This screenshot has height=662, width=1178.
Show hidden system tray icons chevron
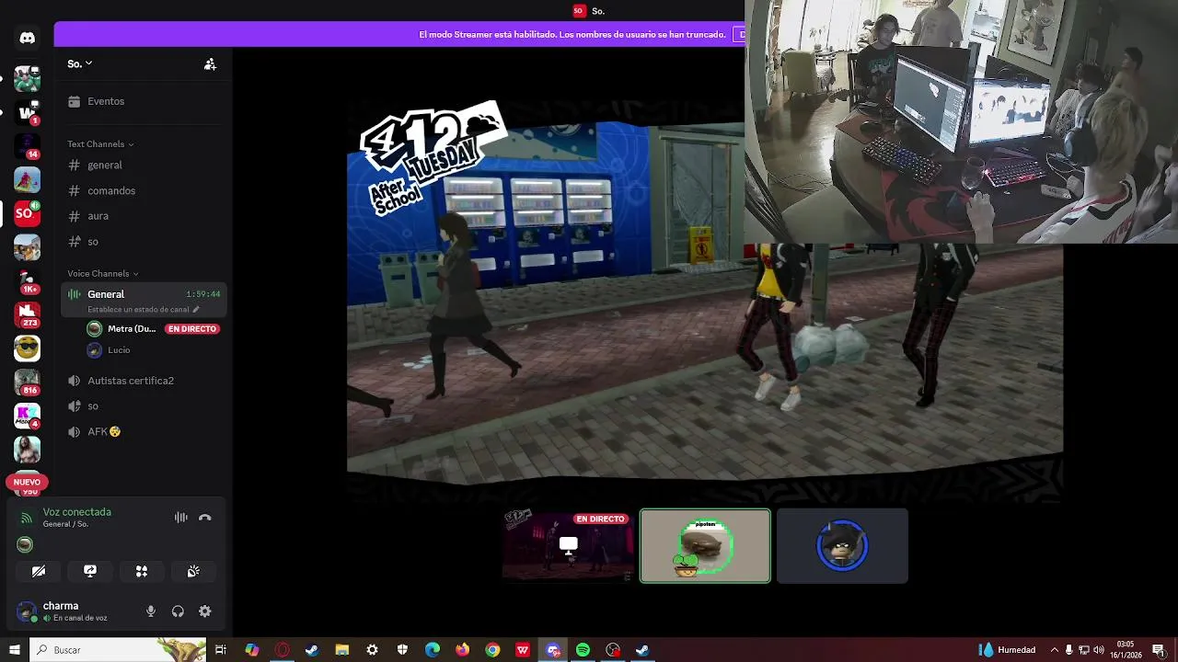tap(1055, 650)
